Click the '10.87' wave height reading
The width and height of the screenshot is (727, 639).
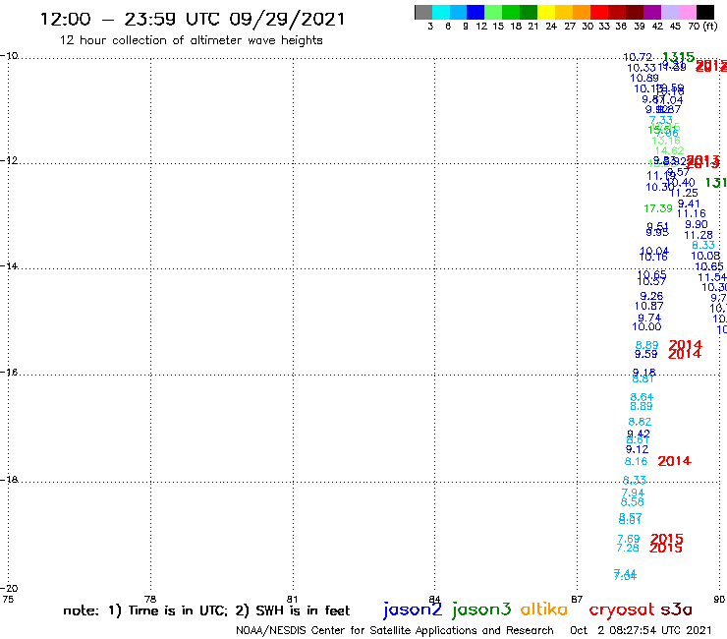click(649, 306)
